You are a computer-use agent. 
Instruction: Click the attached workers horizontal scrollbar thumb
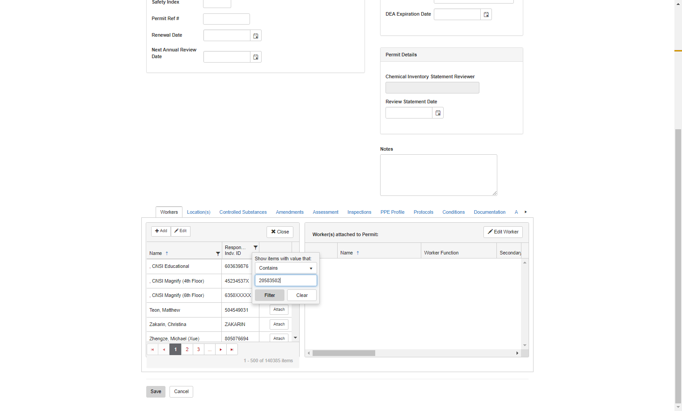click(x=343, y=353)
